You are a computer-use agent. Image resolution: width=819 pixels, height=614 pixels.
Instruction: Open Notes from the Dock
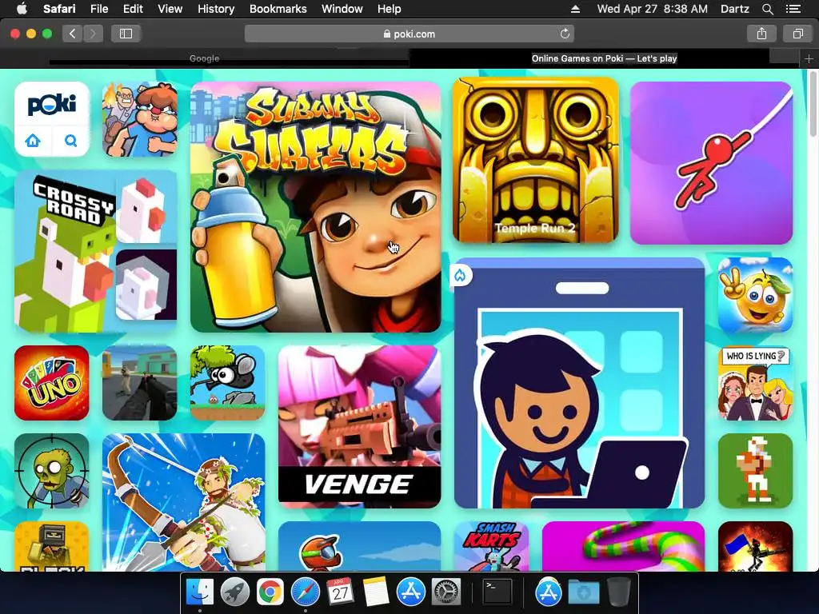coord(375,592)
